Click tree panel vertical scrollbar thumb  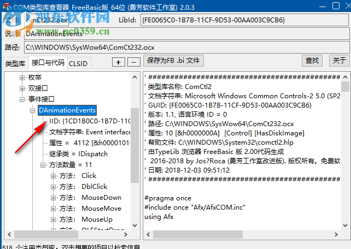point(134,145)
